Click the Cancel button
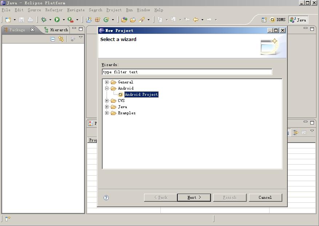 [x=265, y=197]
